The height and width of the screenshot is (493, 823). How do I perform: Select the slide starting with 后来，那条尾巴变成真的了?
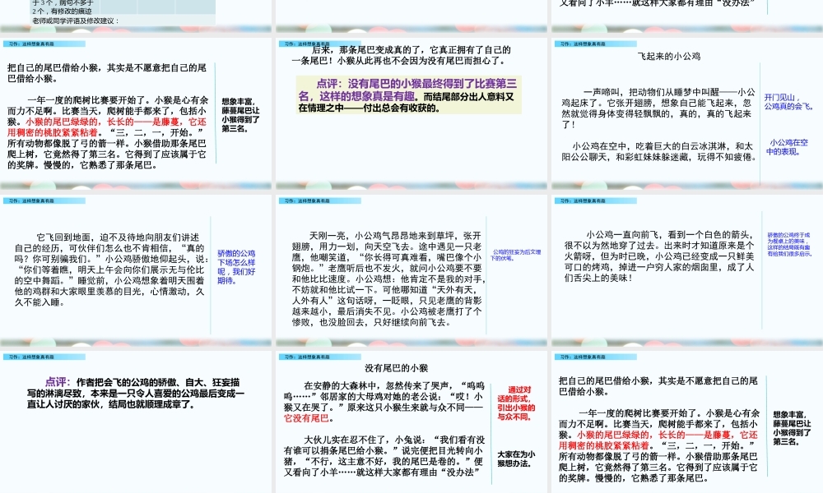pos(411,113)
